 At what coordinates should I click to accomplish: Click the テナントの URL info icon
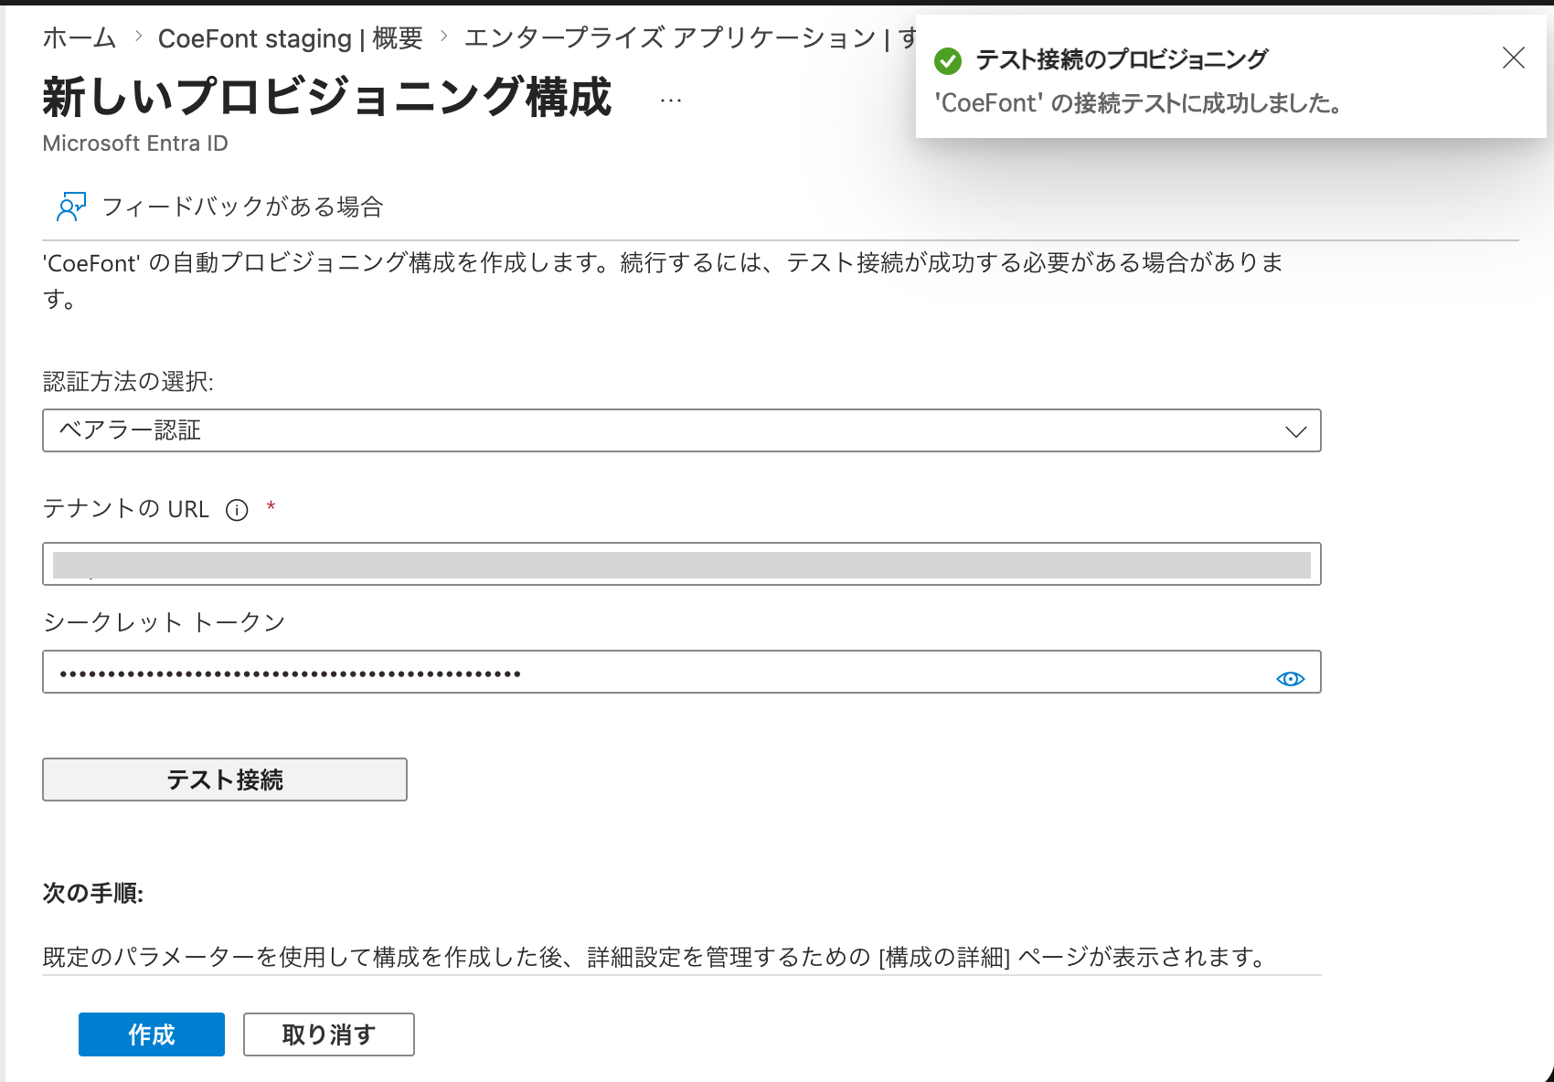(x=237, y=510)
